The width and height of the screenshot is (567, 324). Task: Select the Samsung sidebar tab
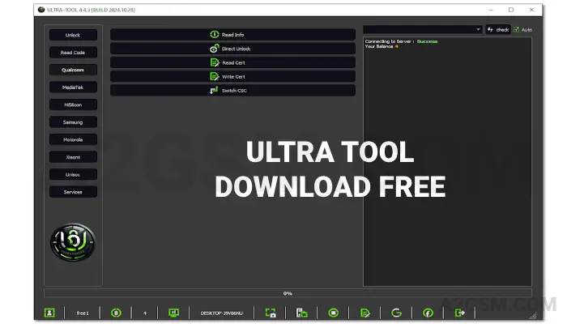[x=73, y=122]
